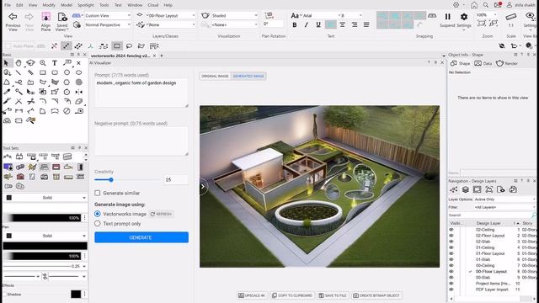Image resolution: width=539 pixels, height=303 pixels.
Task: Open Custom View dropdown
Action: 108,15
